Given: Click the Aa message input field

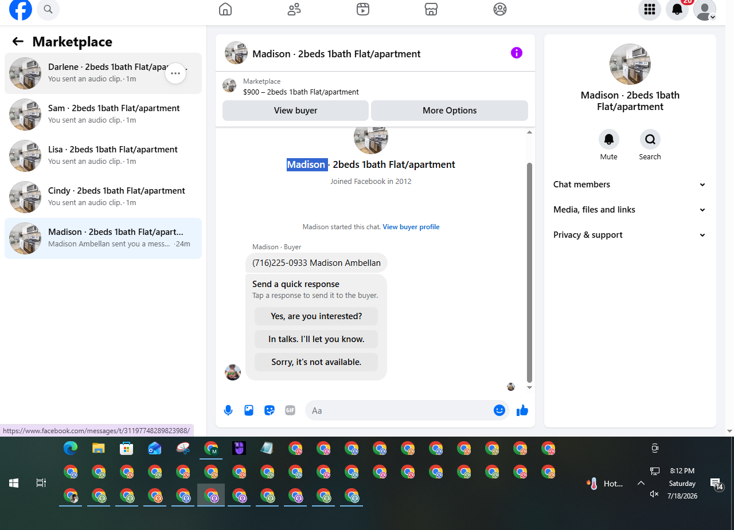Looking at the screenshot, I should coord(399,410).
